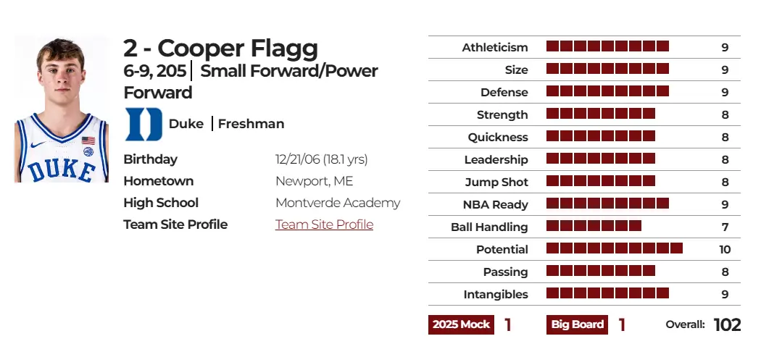Click the Overall score 102
Screen dimensions: 761x344
click(727, 324)
